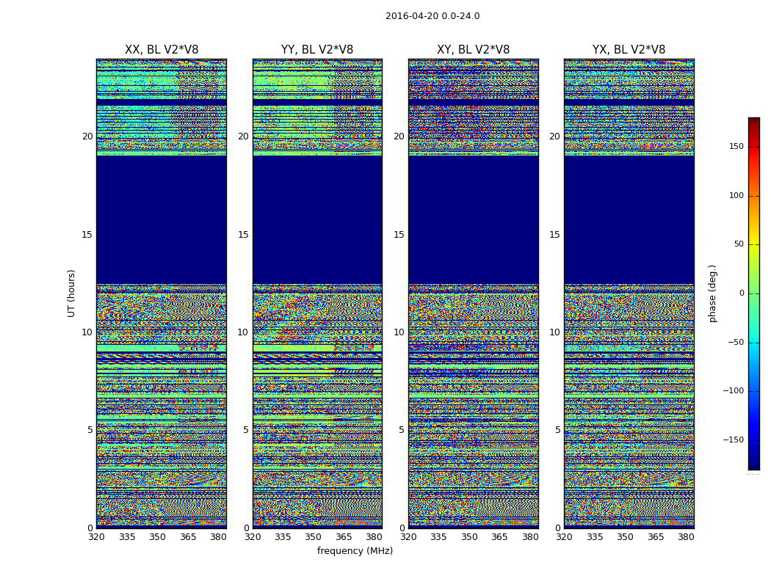Click the 5 hour tick beside XX panel
771x587 pixels.
[x=90, y=430]
